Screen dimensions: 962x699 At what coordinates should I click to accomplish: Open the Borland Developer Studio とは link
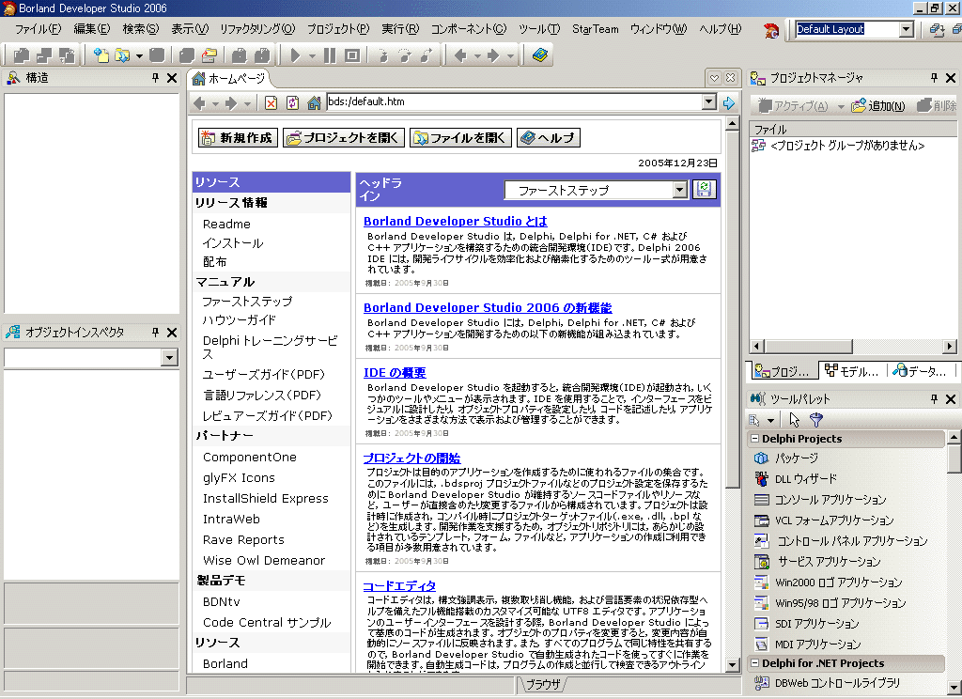[456, 221]
